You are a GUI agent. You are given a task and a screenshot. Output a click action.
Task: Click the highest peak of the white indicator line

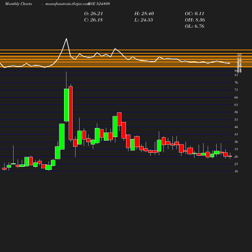click(x=67, y=39)
